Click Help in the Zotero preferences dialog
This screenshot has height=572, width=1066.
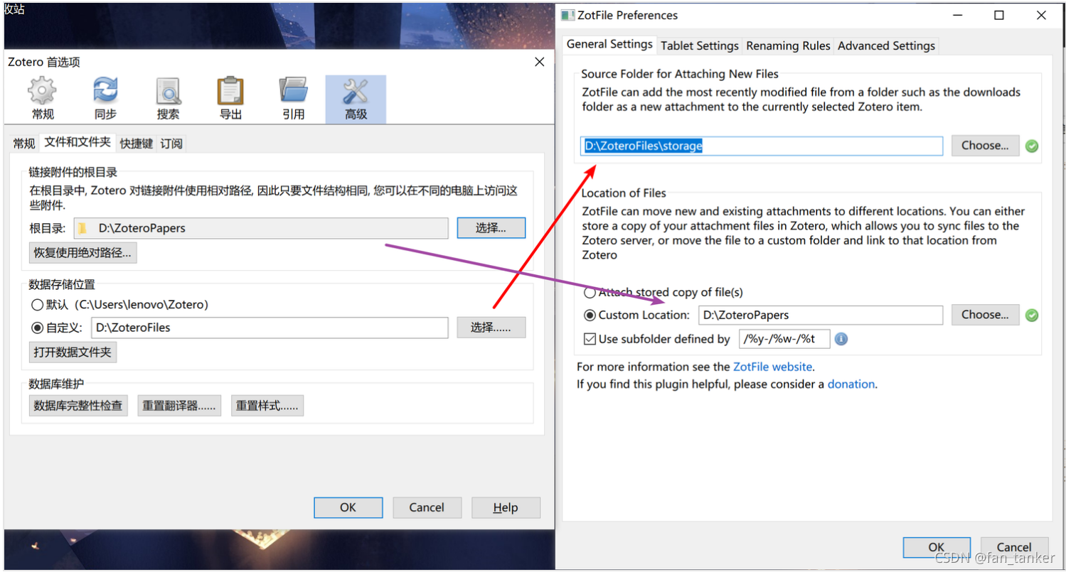506,507
